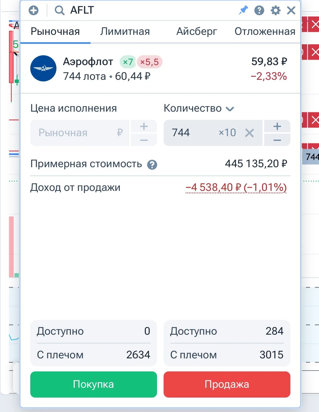Click the red Продажа button
Screen dimensions: 319x412
pos(227,384)
